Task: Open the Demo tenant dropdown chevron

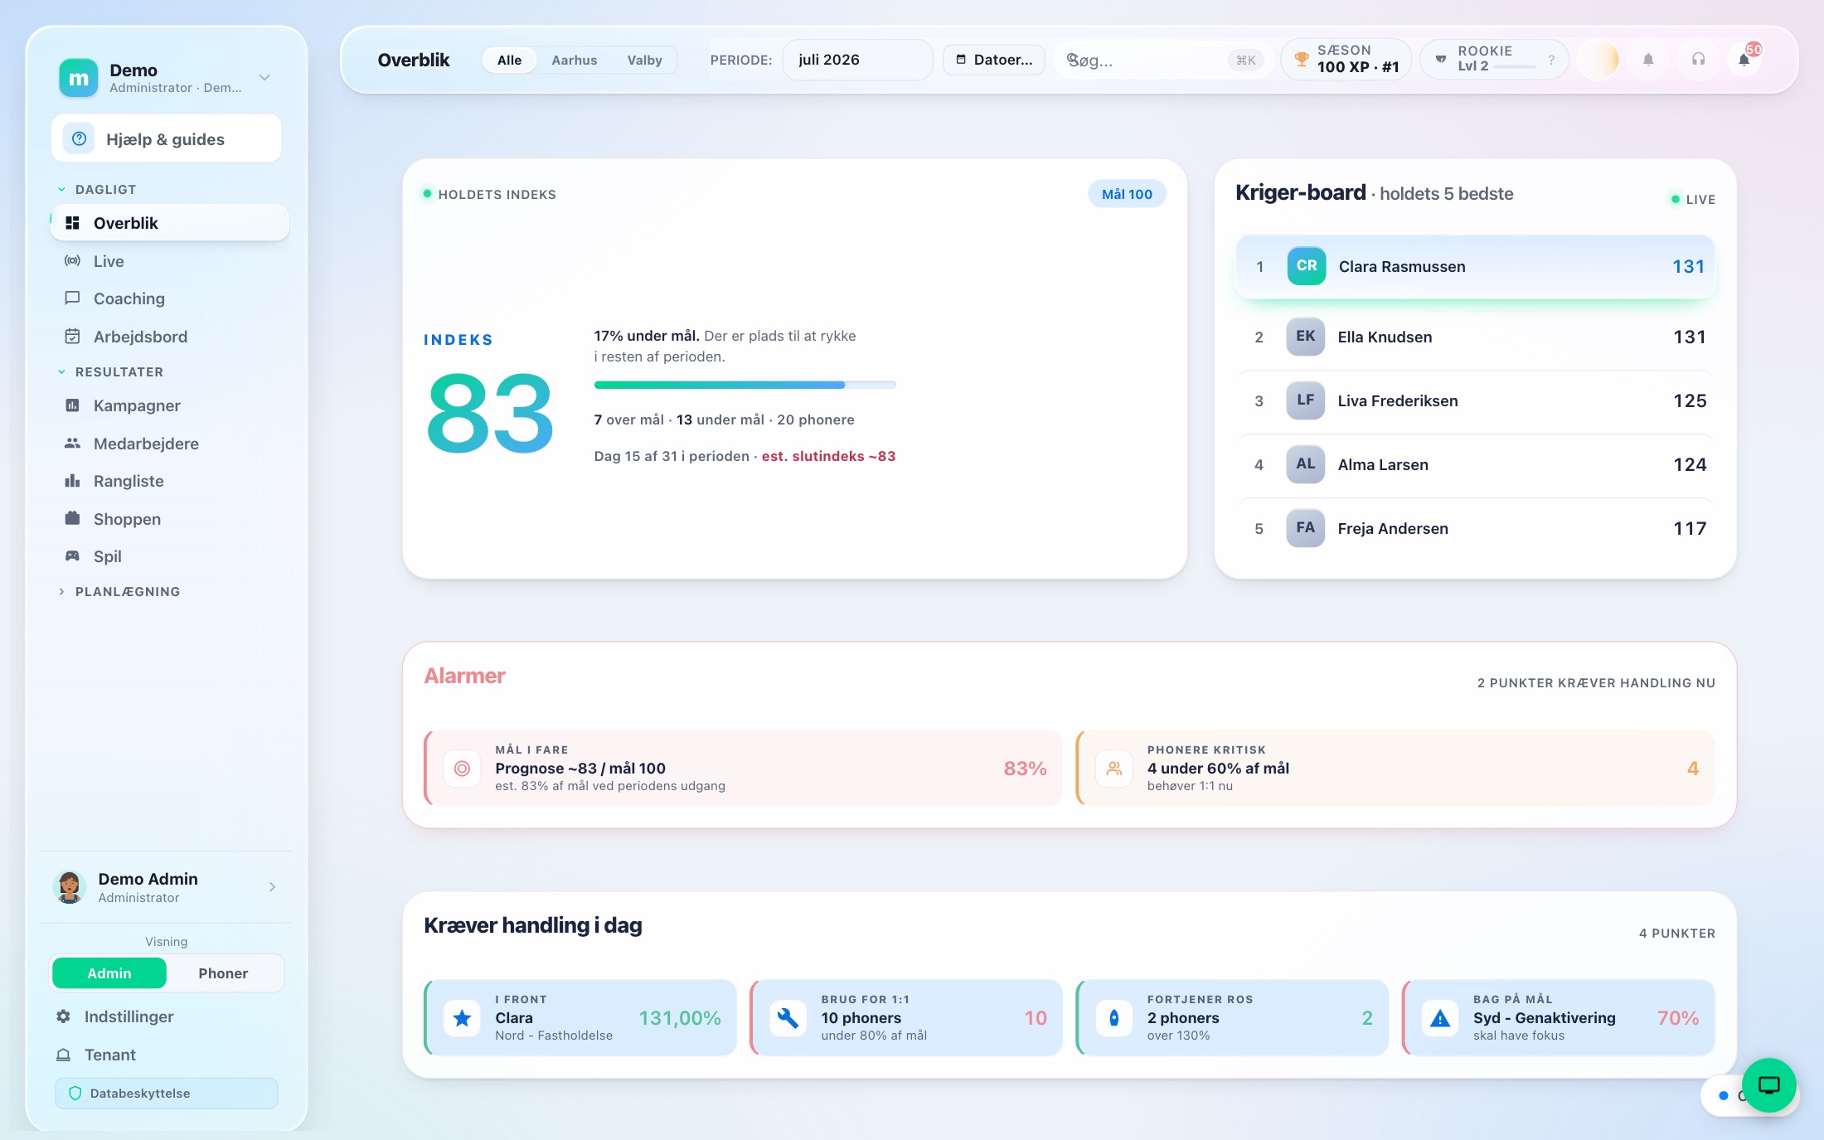Action: pyautogui.click(x=264, y=78)
